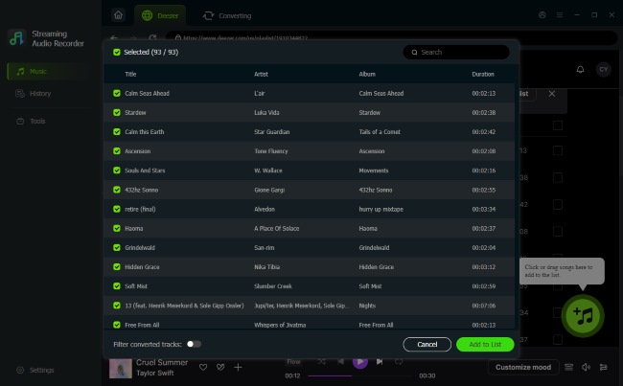623x386 pixels.
Task: Click the Cancel button
Action: [427, 344]
